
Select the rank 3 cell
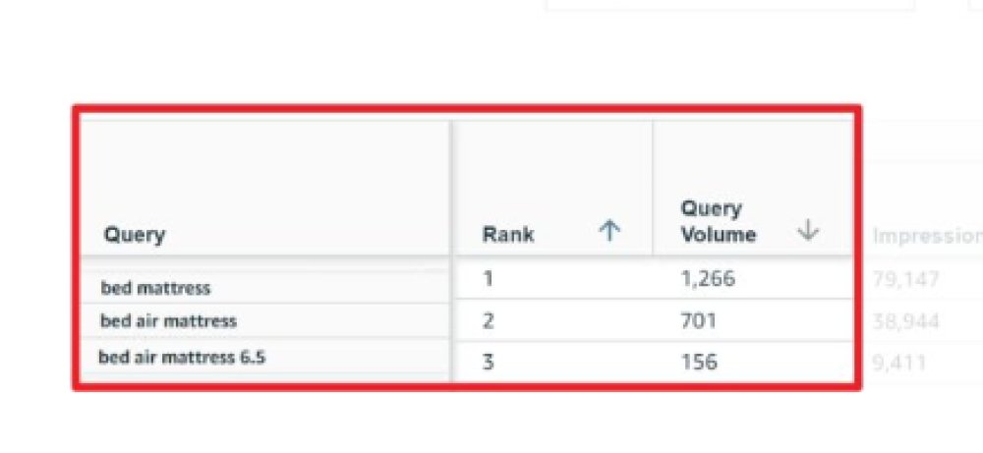tap(552, 362)
